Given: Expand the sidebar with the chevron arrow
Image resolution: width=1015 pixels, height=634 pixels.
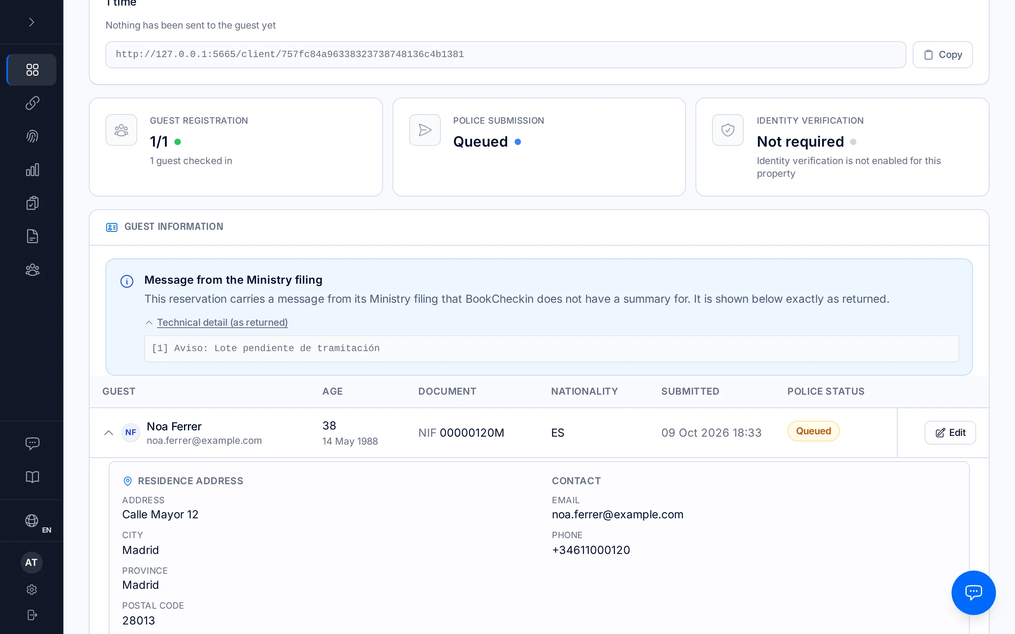Looking at the screenshot, I should [x=31, y=22].
